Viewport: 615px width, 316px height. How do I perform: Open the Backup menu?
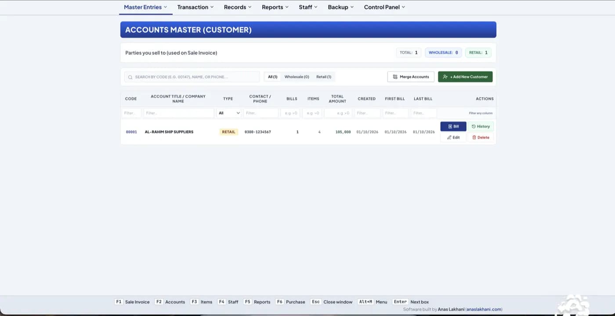pyautogui.click(x=340, y=7)
